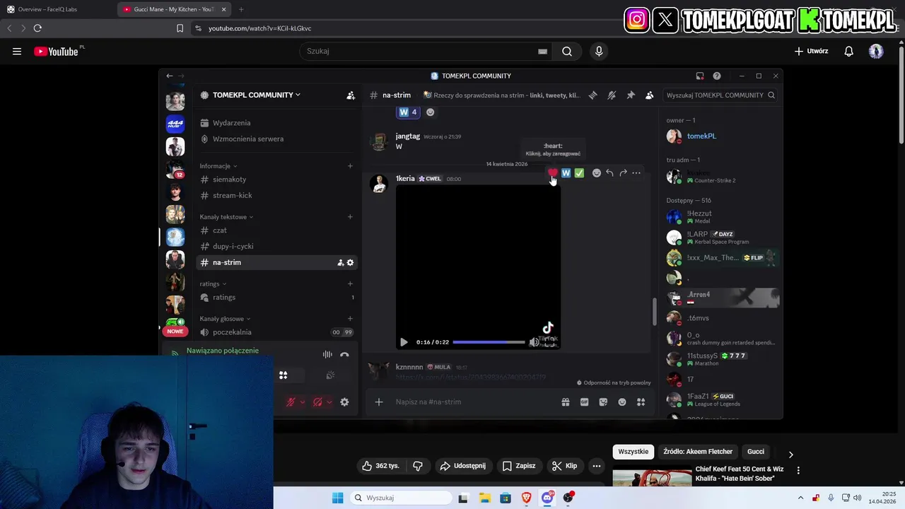Open user settings gear in Discord
905x509 pixels.
pos(344,402)
